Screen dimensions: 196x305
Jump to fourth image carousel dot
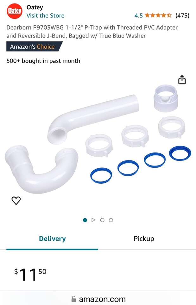point(111,220)
